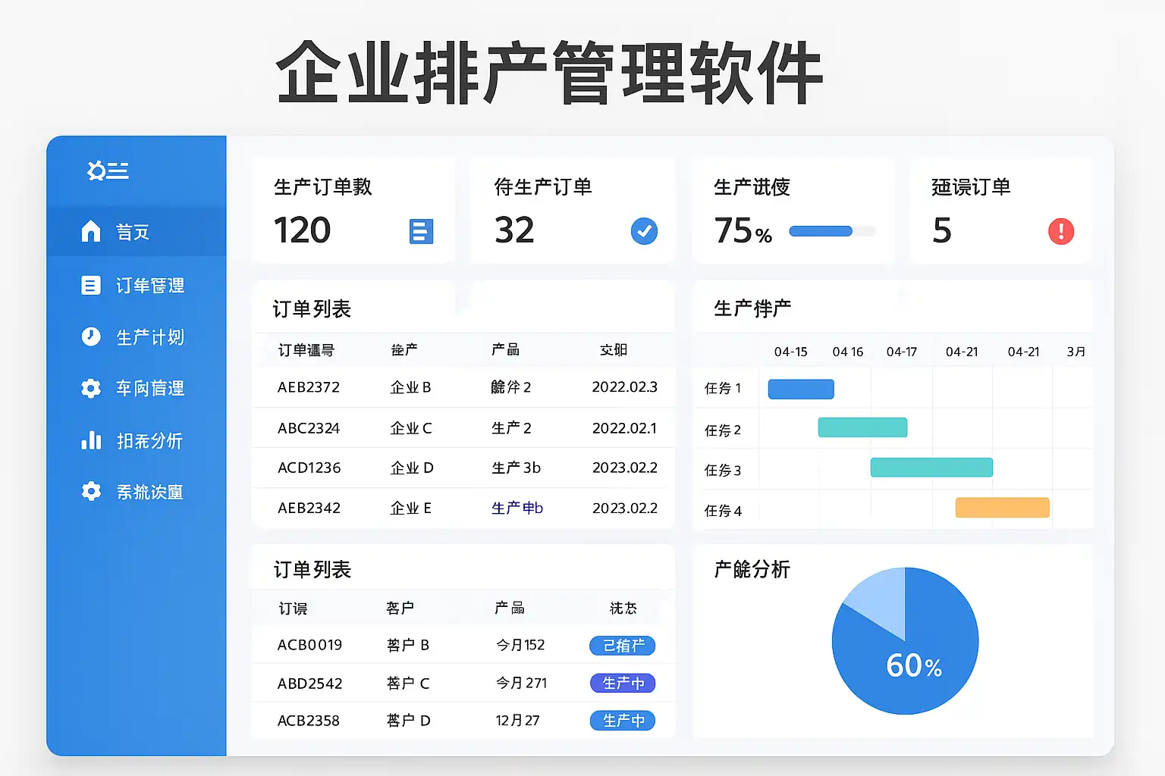
Task: Open workshop management via the fourth-row gear icon
Action: click(x=91, y=388)
